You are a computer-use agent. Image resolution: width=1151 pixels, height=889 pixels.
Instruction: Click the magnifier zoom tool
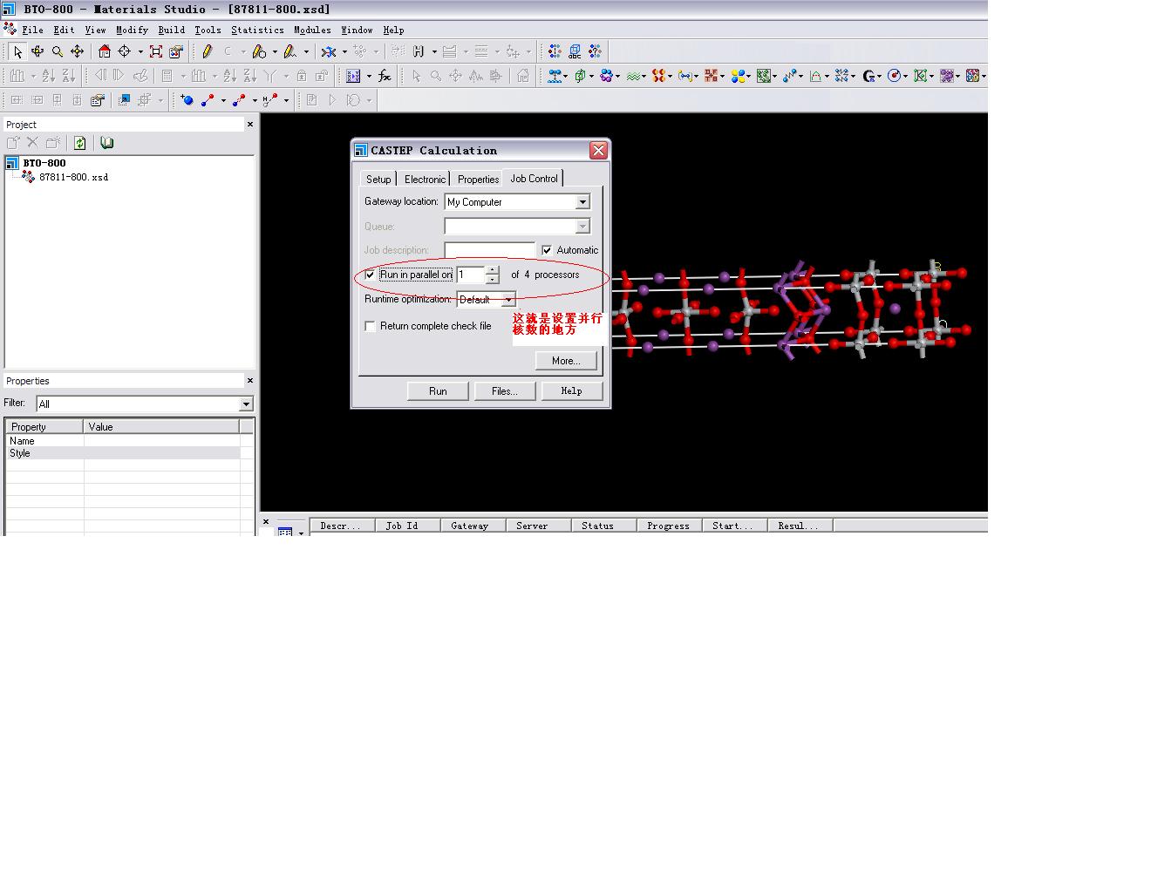click(58, 51)
